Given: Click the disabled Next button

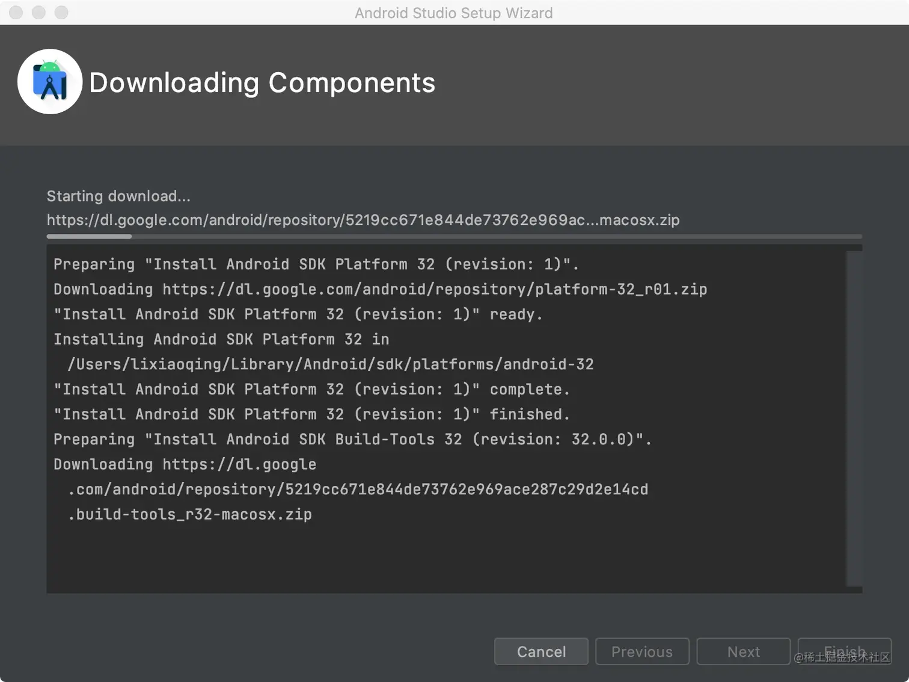Looking at the screenshot, I should pyautogui.click(x=743, y=651).
